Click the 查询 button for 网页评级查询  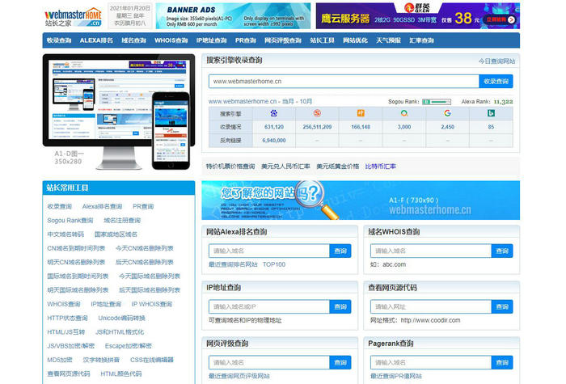point(340,362)
